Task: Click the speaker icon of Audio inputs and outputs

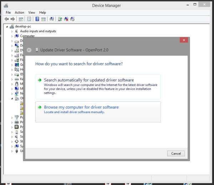Action: [x=16, y=31]
